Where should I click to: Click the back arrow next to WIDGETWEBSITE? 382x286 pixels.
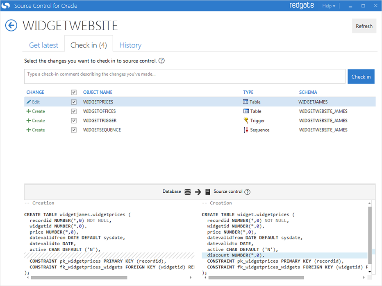tap(11, 25)
